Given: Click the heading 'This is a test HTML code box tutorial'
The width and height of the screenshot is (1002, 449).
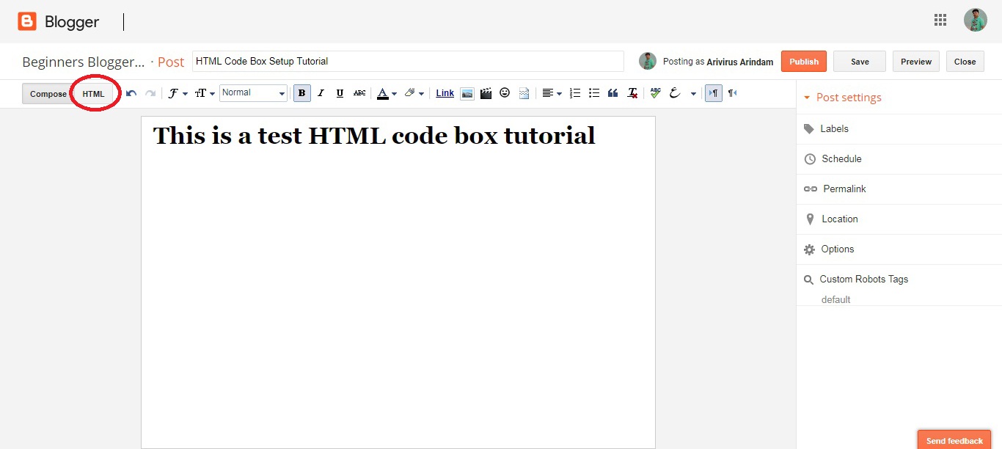Looking at the screenshot, I should tap(374, 135).
